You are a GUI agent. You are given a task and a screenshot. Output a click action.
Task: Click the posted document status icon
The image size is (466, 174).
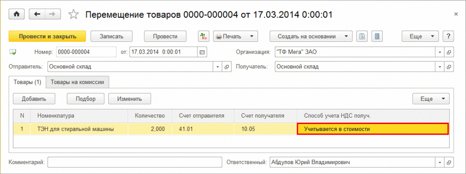pyautogui.click(x=13, y=52)
